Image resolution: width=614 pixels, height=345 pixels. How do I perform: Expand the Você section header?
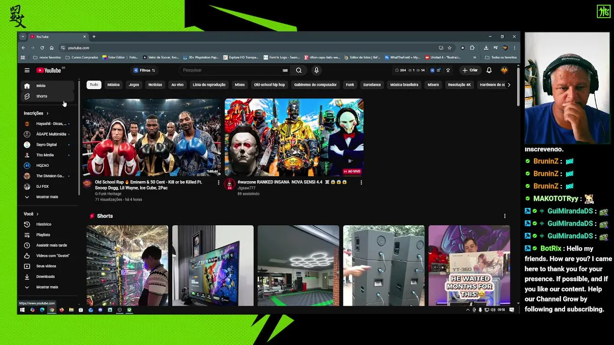tap(31, 214)
